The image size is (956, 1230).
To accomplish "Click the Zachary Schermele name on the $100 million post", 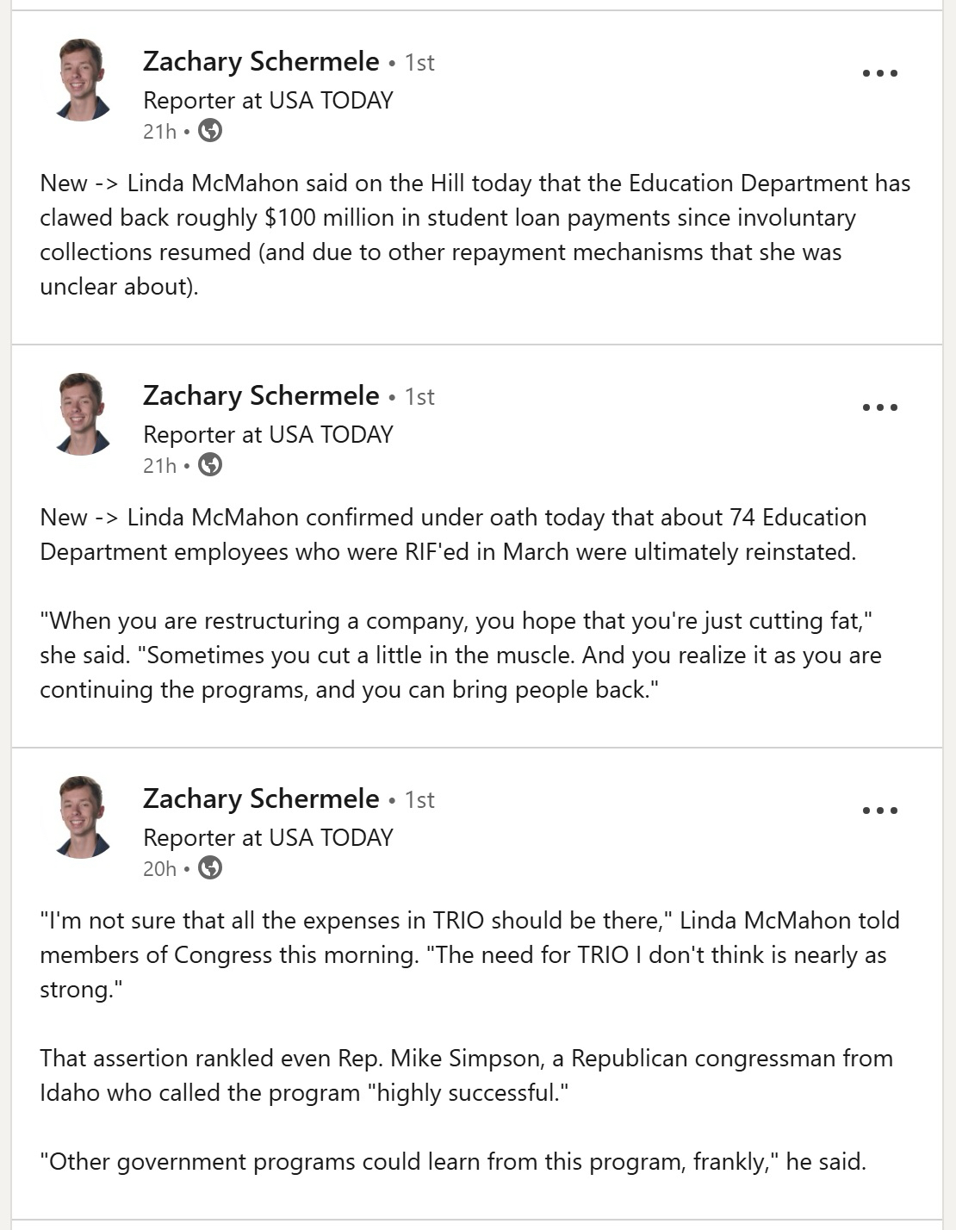I will [x=261, y=62].
